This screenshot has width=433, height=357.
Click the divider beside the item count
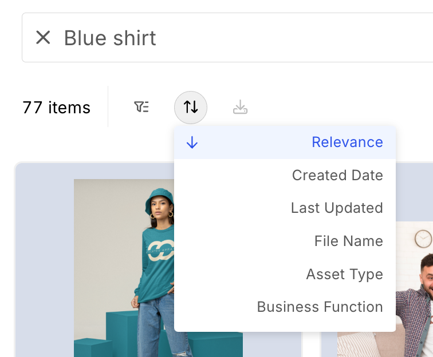[x=108, y=107]
